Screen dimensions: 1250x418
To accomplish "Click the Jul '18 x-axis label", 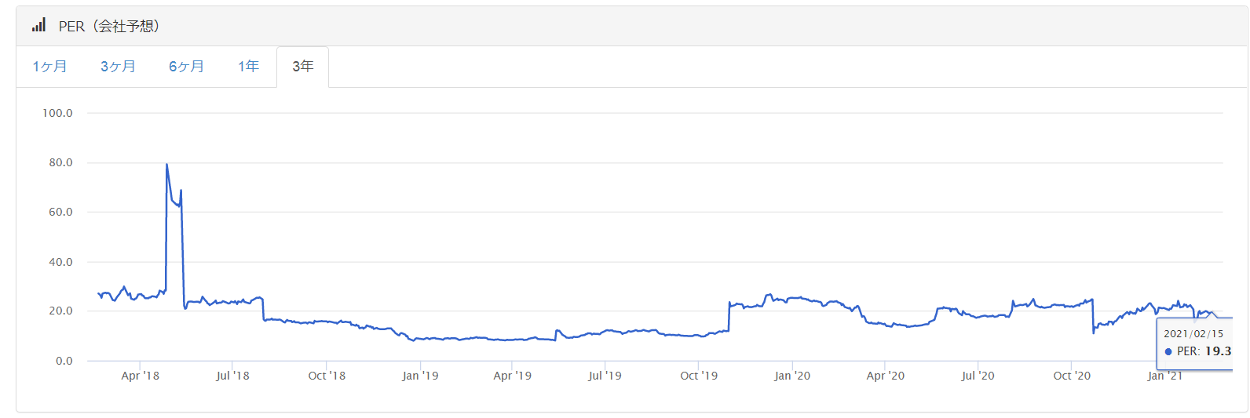I will click(x=232, y=376).
